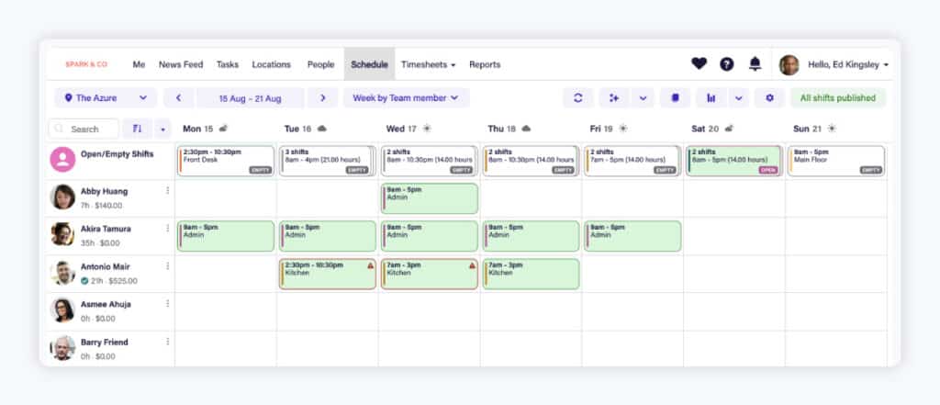
Task: Refresh the schedule with the circular arrows icon
Action: click(578, 97)
